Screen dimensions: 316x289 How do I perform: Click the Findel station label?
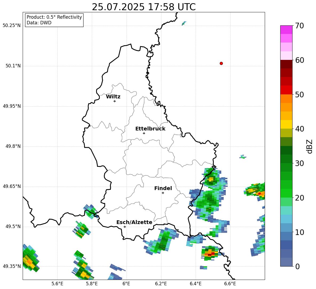pyautogui.click(x=163, y=188)
